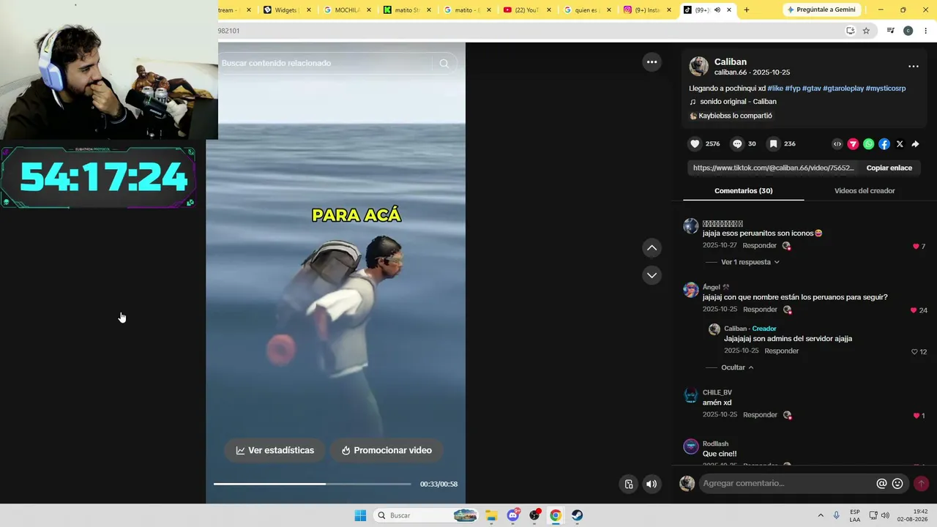The image size is (937, 527).
Task: Switch to the YouTube browser tab
Action: pos(526,10)
